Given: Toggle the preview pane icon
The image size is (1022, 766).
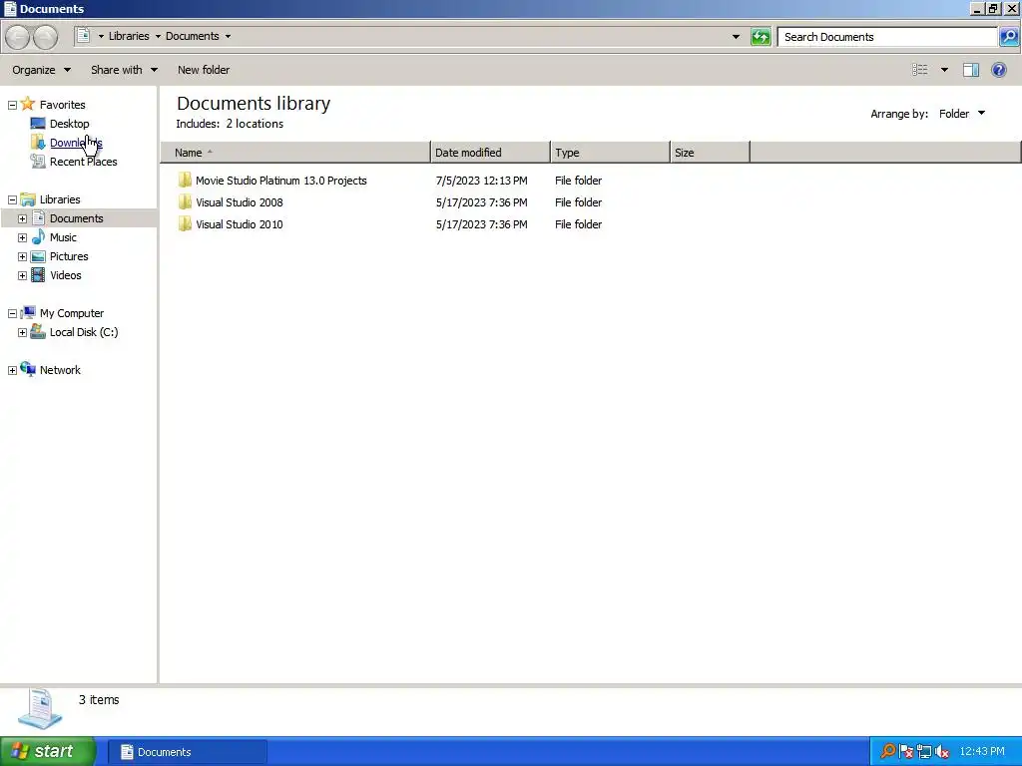Looking at the screenshot, I should pos(970,70).
